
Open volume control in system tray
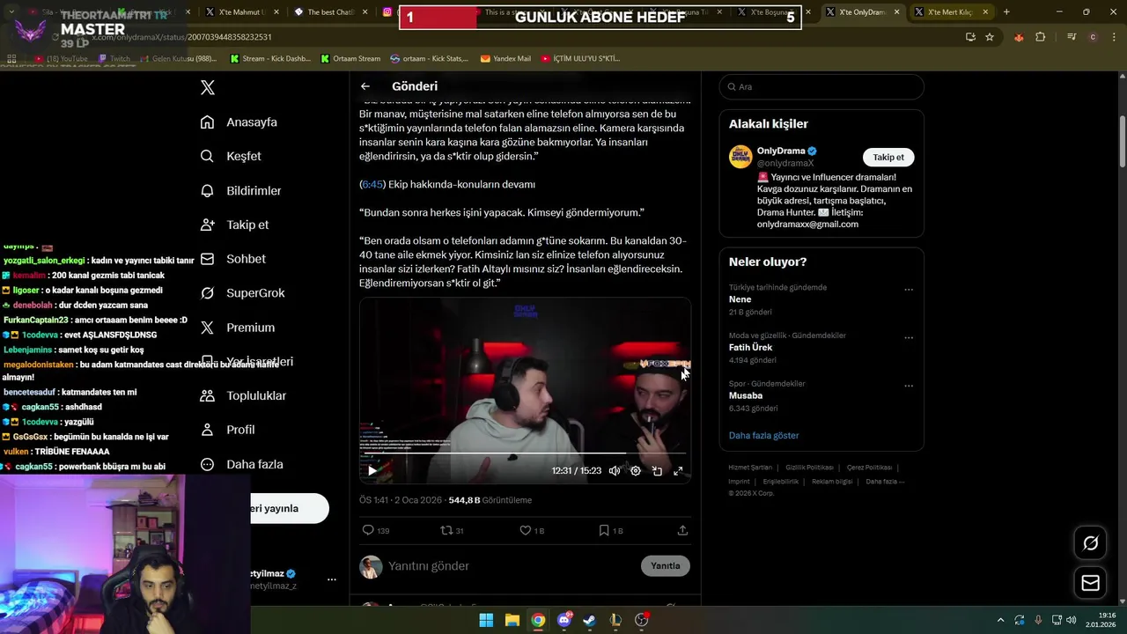pyautogui.click(x=1072, y=620)
